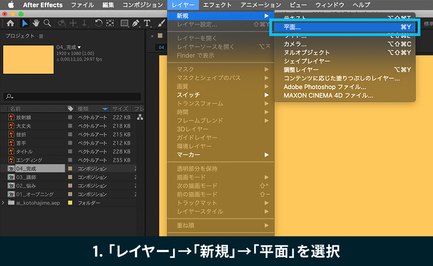Open the レイヤースタイル submenu
The image size is (433, 266).
tap(221, 211)
